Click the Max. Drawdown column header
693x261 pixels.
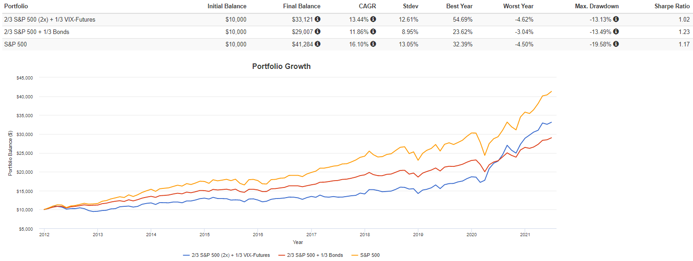pos(597,6)
